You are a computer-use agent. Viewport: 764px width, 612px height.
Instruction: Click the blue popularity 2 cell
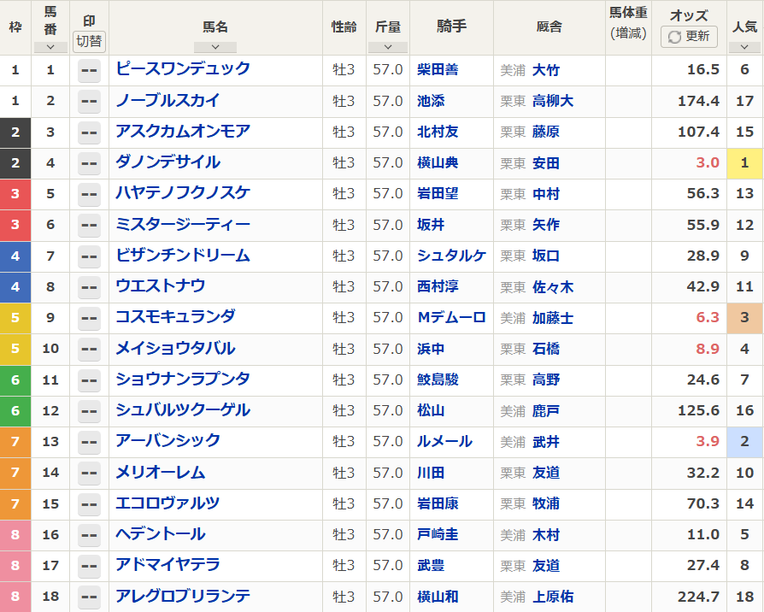[x=744, y=442]
